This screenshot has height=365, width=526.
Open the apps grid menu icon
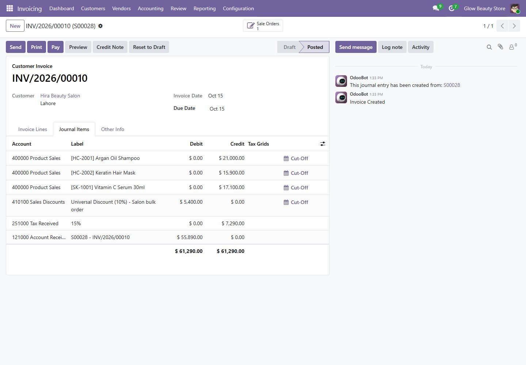tap(10, 8)
